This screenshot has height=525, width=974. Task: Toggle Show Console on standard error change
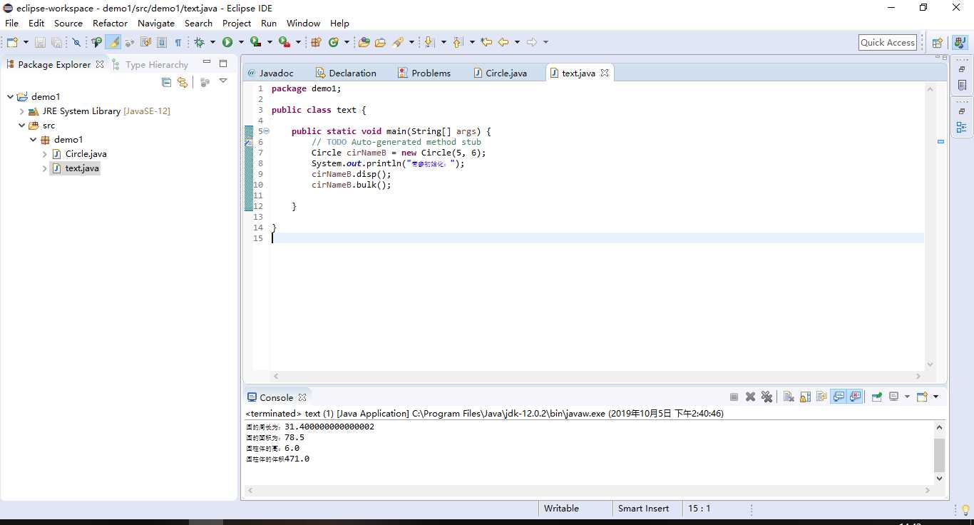click(x=855, y=397)
